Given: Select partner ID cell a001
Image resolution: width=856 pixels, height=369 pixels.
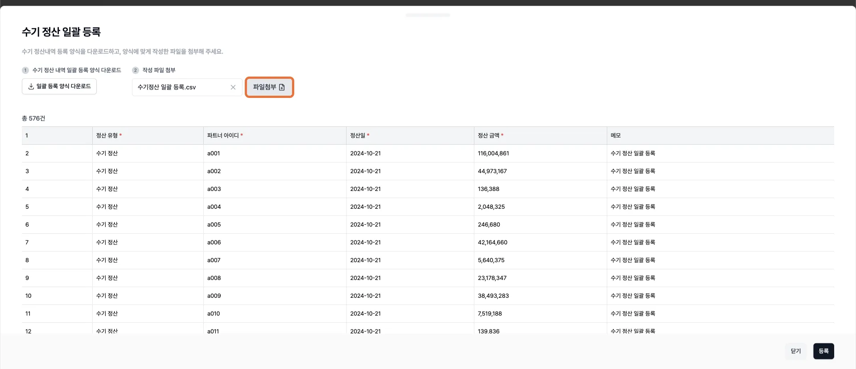Looking at the screenshot, I should pos(214,154).
